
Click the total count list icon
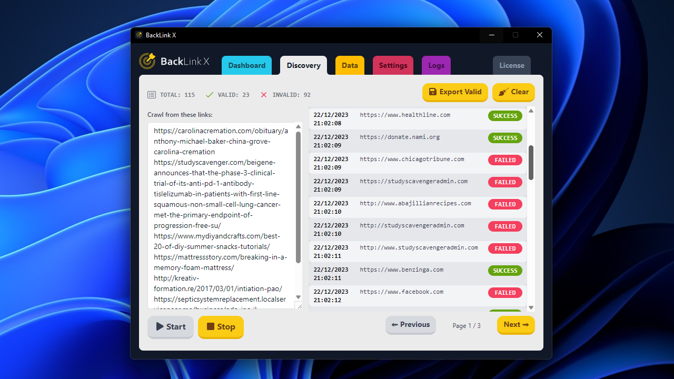tap(152, 95)
